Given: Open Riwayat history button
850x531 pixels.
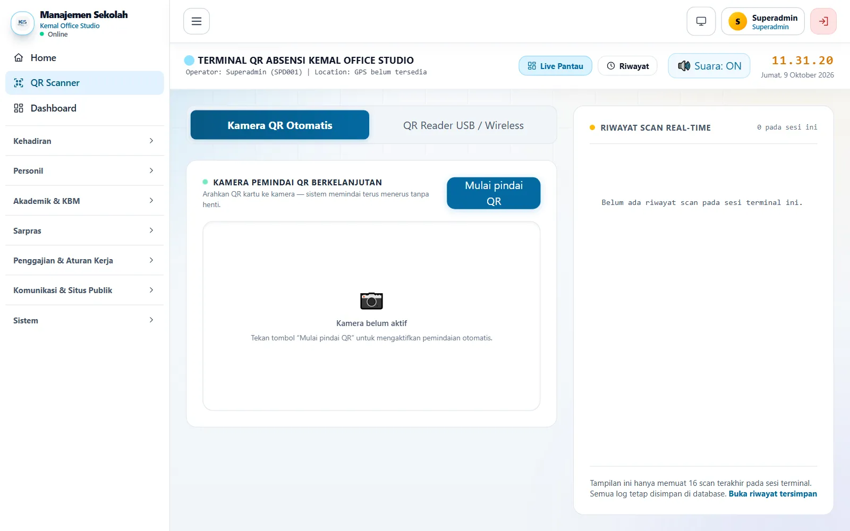Looking at the screenshot, I should 627,66.
